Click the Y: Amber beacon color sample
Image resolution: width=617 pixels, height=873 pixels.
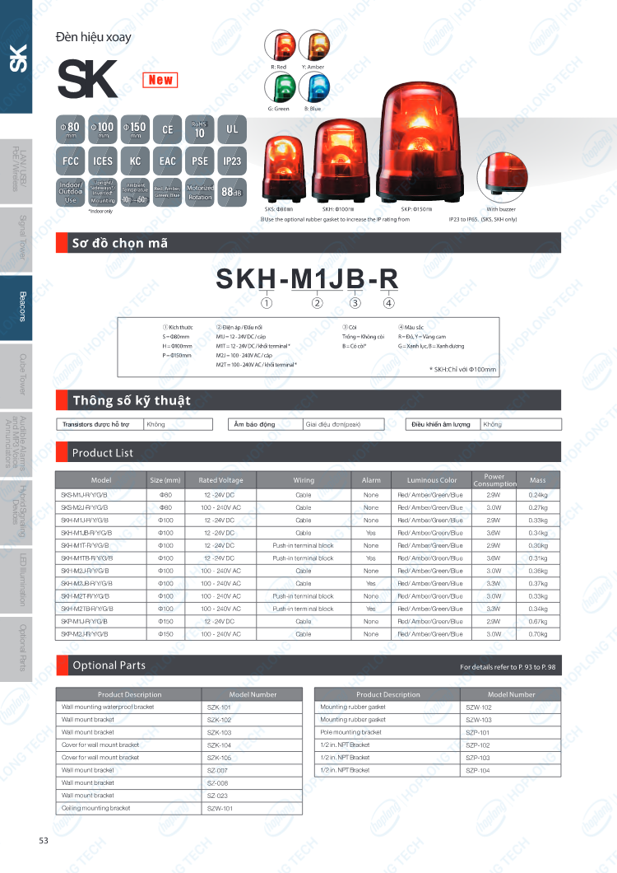coord(314,45)
